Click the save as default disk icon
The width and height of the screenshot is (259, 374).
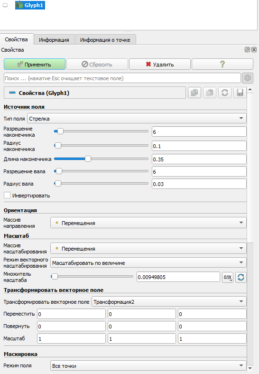[240, 93]
